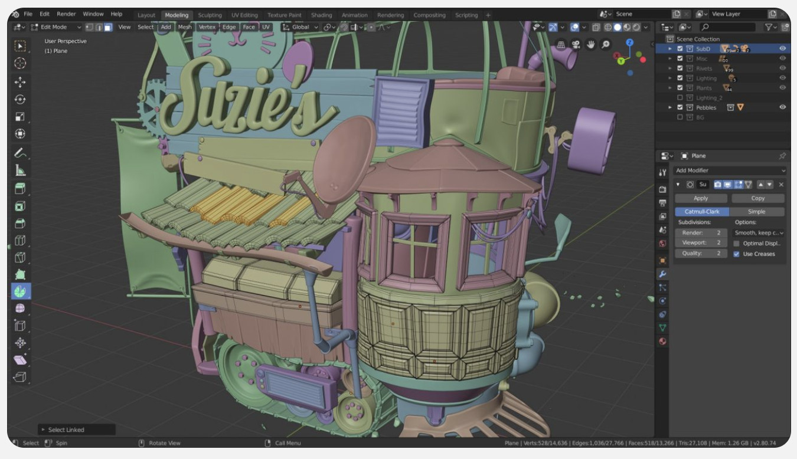Hide the SubD collection with eye icon
Screen dimensions: 797x459
coord(782,49)
